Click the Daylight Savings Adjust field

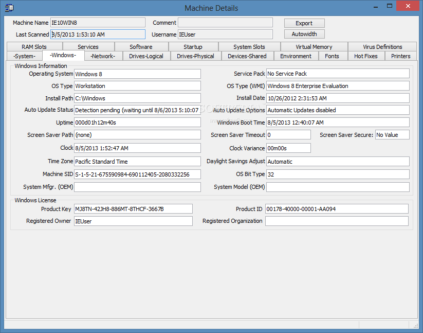[x=338, y=161]
